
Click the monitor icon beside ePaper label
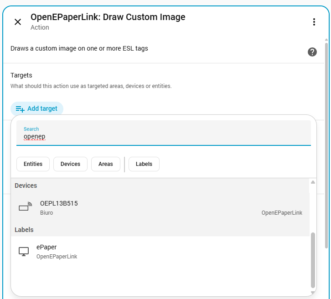[24, 252]
